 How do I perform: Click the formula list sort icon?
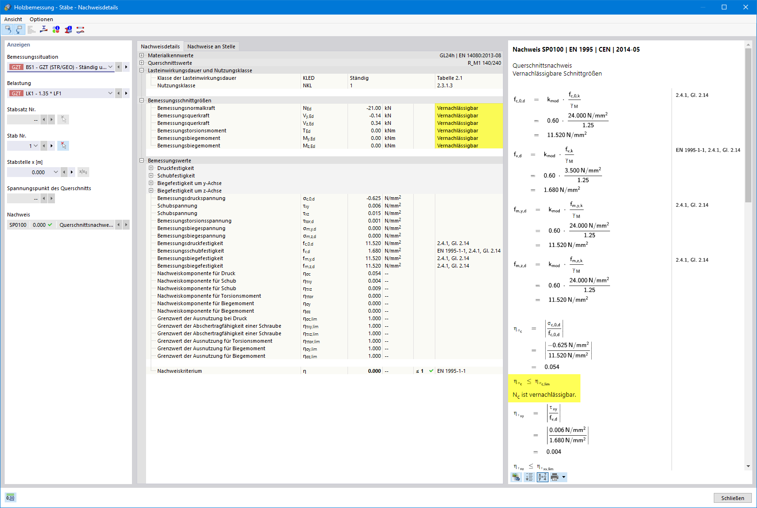(529, 477)
